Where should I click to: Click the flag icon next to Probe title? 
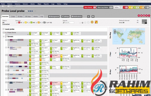(26, 11)
